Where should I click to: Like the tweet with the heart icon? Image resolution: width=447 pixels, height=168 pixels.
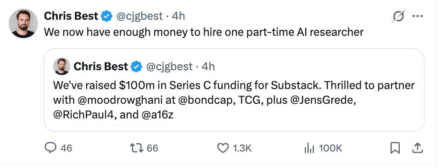(x=223, y=148)
